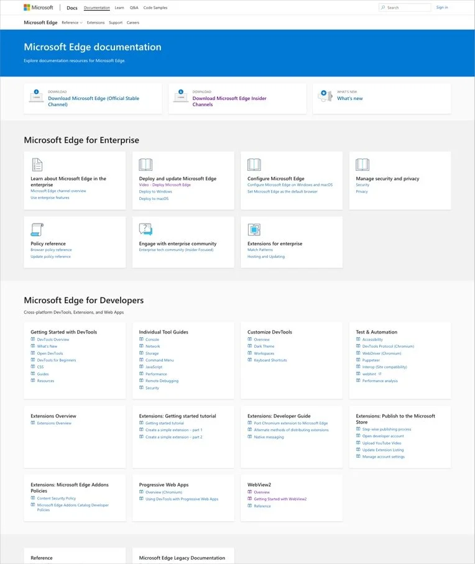
Task: Click the book icon above Manage security and privacy
Action: [362, 165]
